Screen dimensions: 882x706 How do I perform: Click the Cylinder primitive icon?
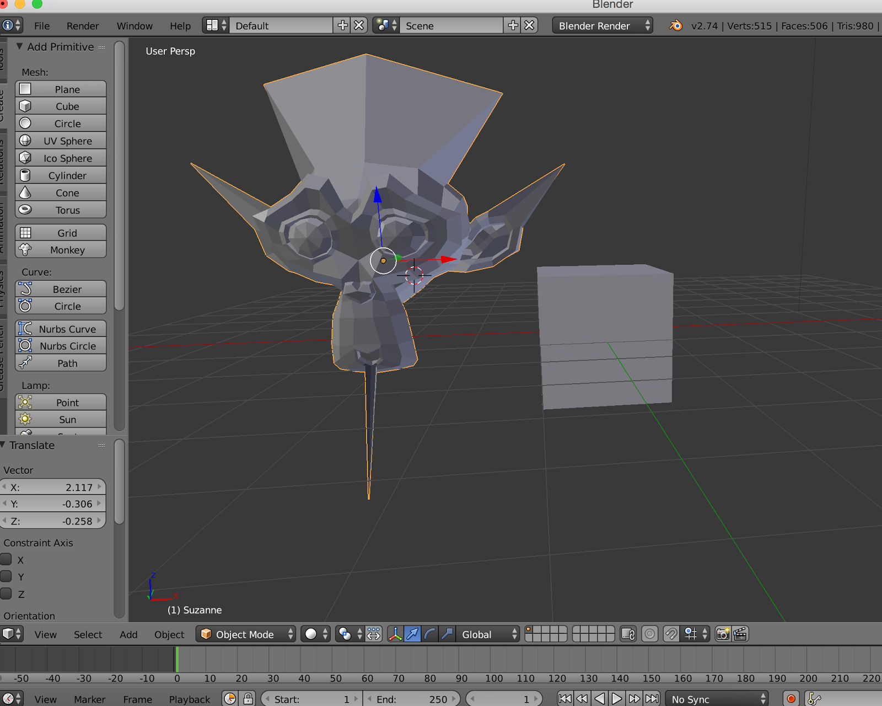pos(25,175)
